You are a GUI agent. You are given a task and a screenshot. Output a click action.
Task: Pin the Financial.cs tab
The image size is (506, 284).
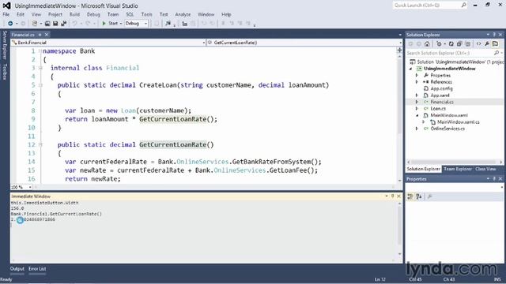(40, 35)
